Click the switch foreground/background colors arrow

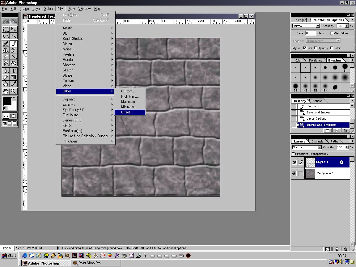point(14,98)
